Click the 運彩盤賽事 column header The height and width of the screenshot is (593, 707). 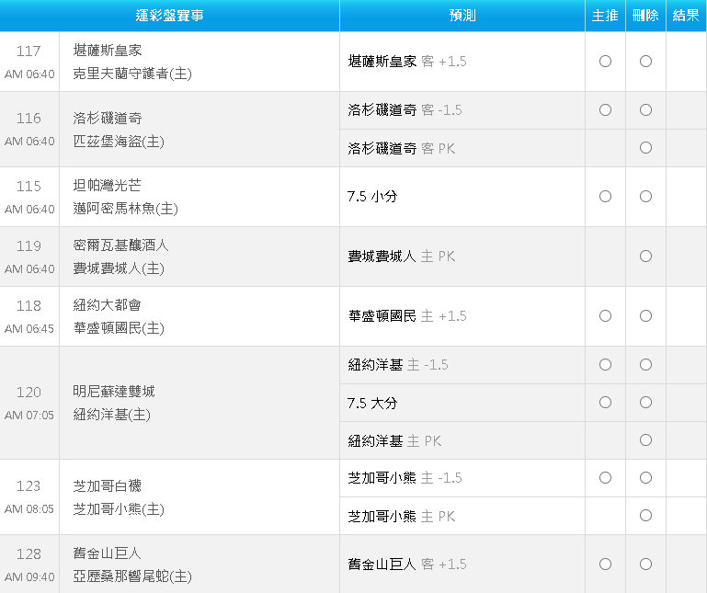click(x=169, y=16)
